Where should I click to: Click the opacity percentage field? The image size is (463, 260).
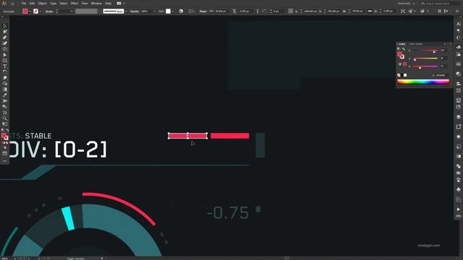145,12
